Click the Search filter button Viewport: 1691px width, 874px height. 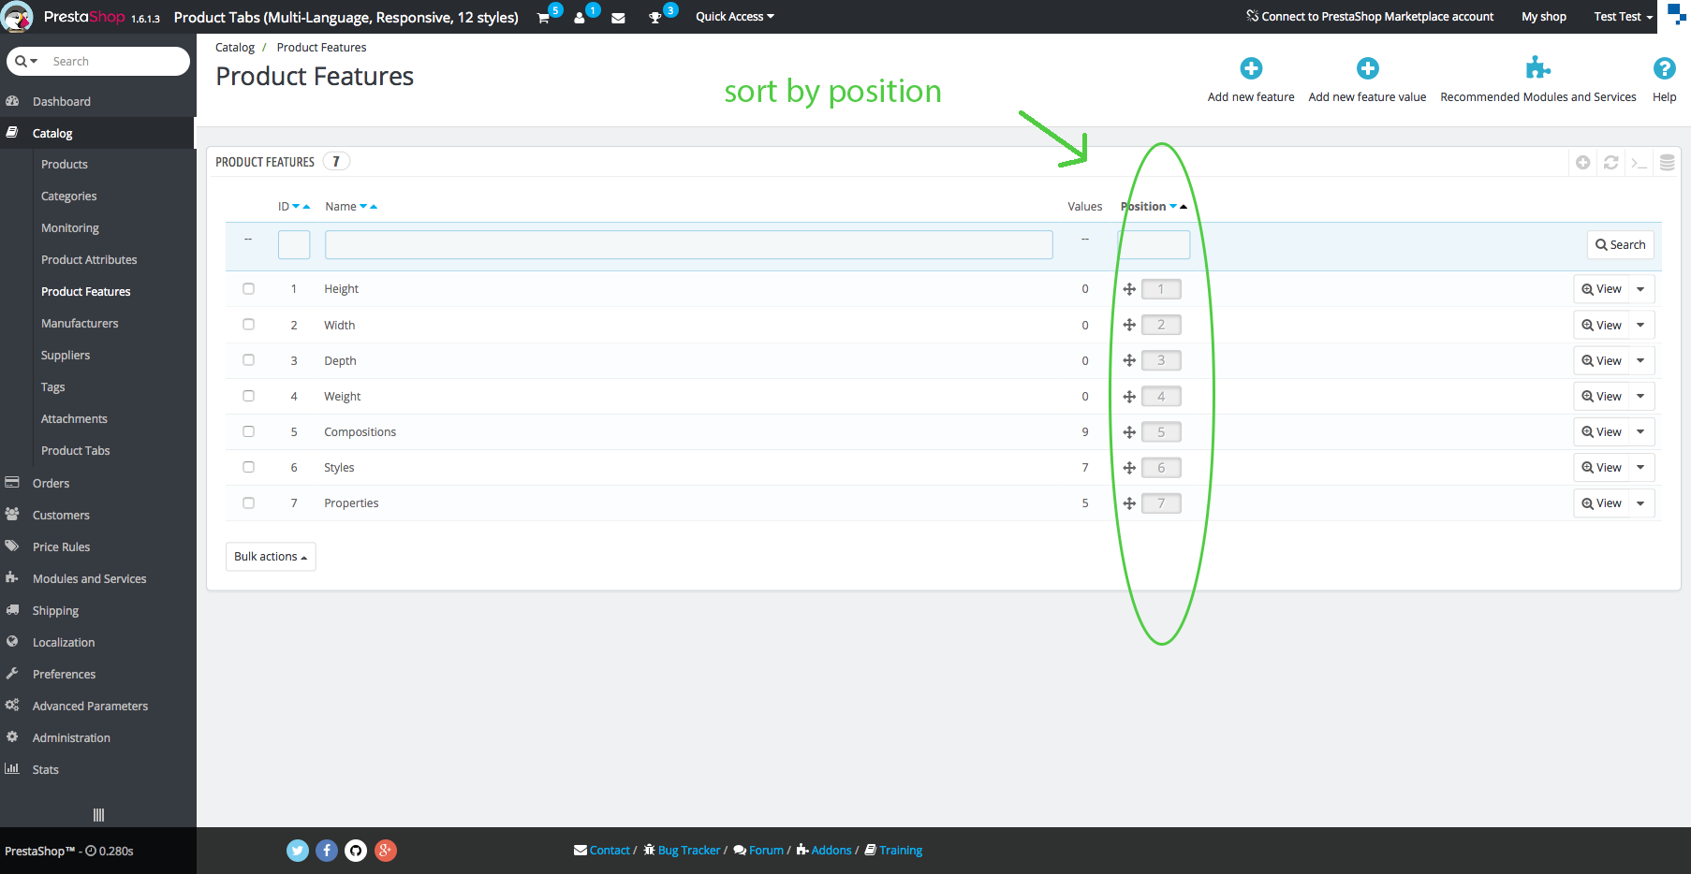tap(1620, 245)
